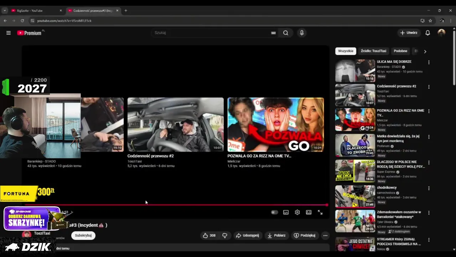Dislike the video with thumbs down
This screenshot has height=257, width=456.
tap(225, 236)
